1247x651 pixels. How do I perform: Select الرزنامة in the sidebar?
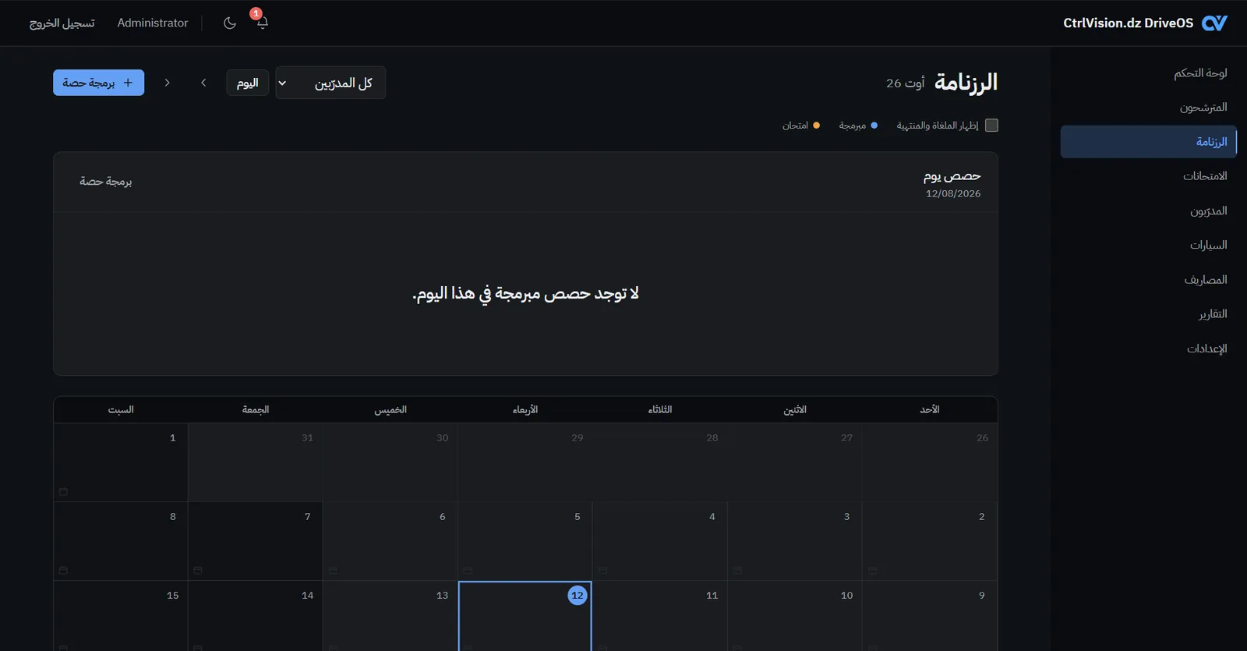tap(1149, 142)
